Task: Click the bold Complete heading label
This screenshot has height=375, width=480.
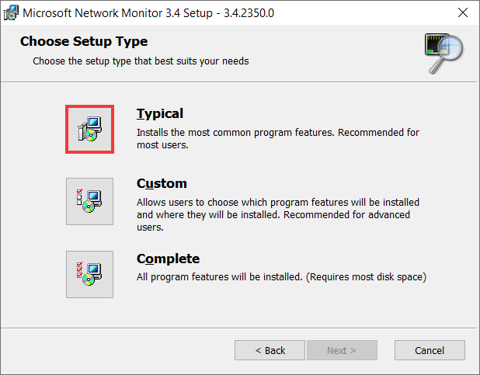Action: (x=168, y=259)
